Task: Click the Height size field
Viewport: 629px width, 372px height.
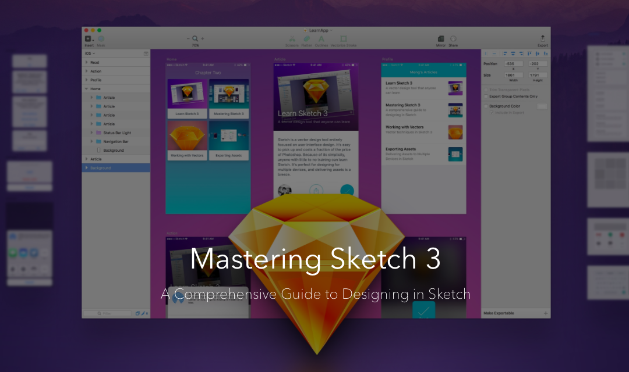Action: pos(538,75)
